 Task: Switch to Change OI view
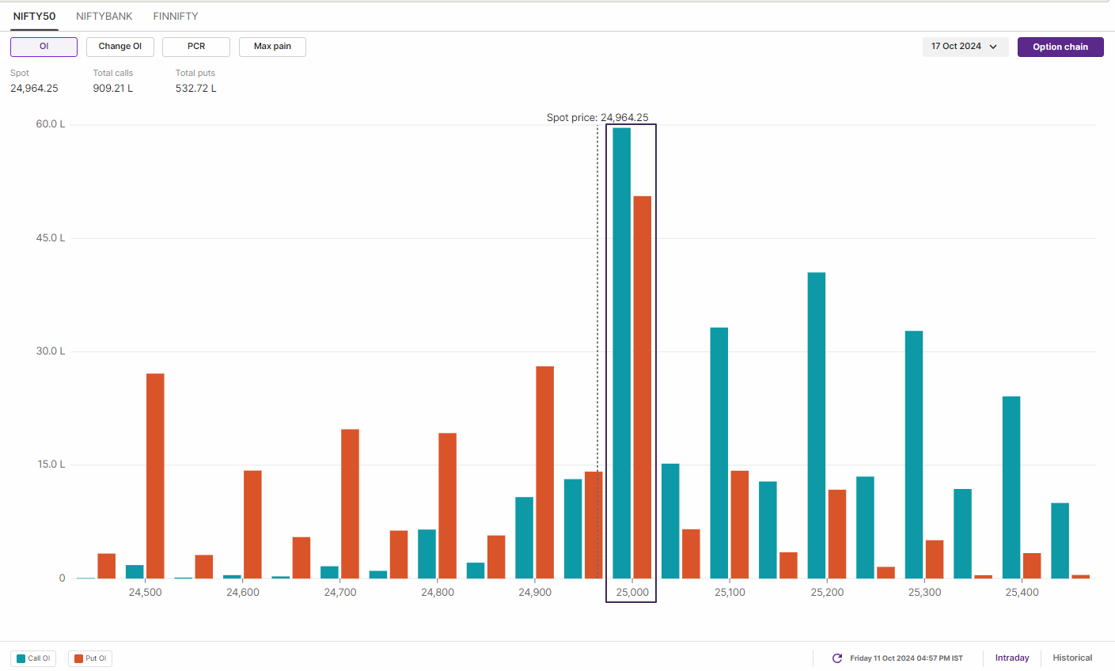(x=120, y=47)
